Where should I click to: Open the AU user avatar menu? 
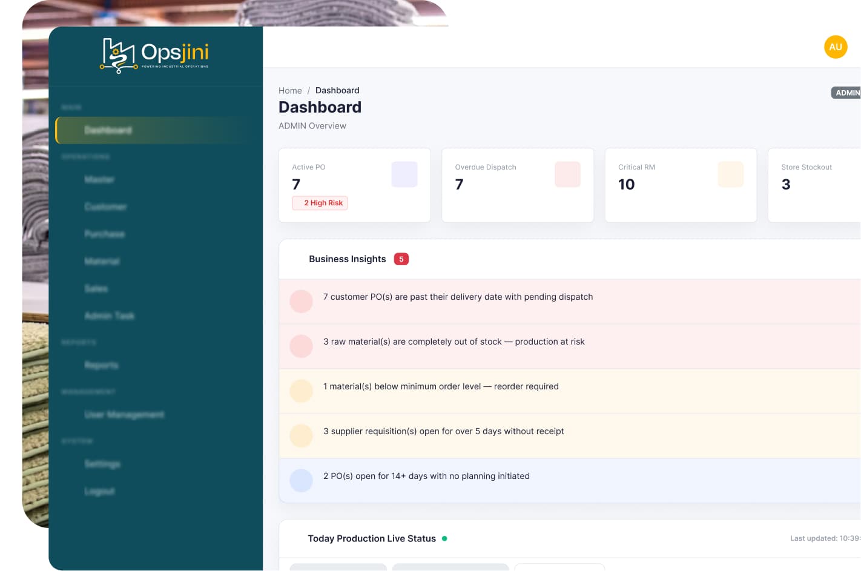tap(836, 47)
